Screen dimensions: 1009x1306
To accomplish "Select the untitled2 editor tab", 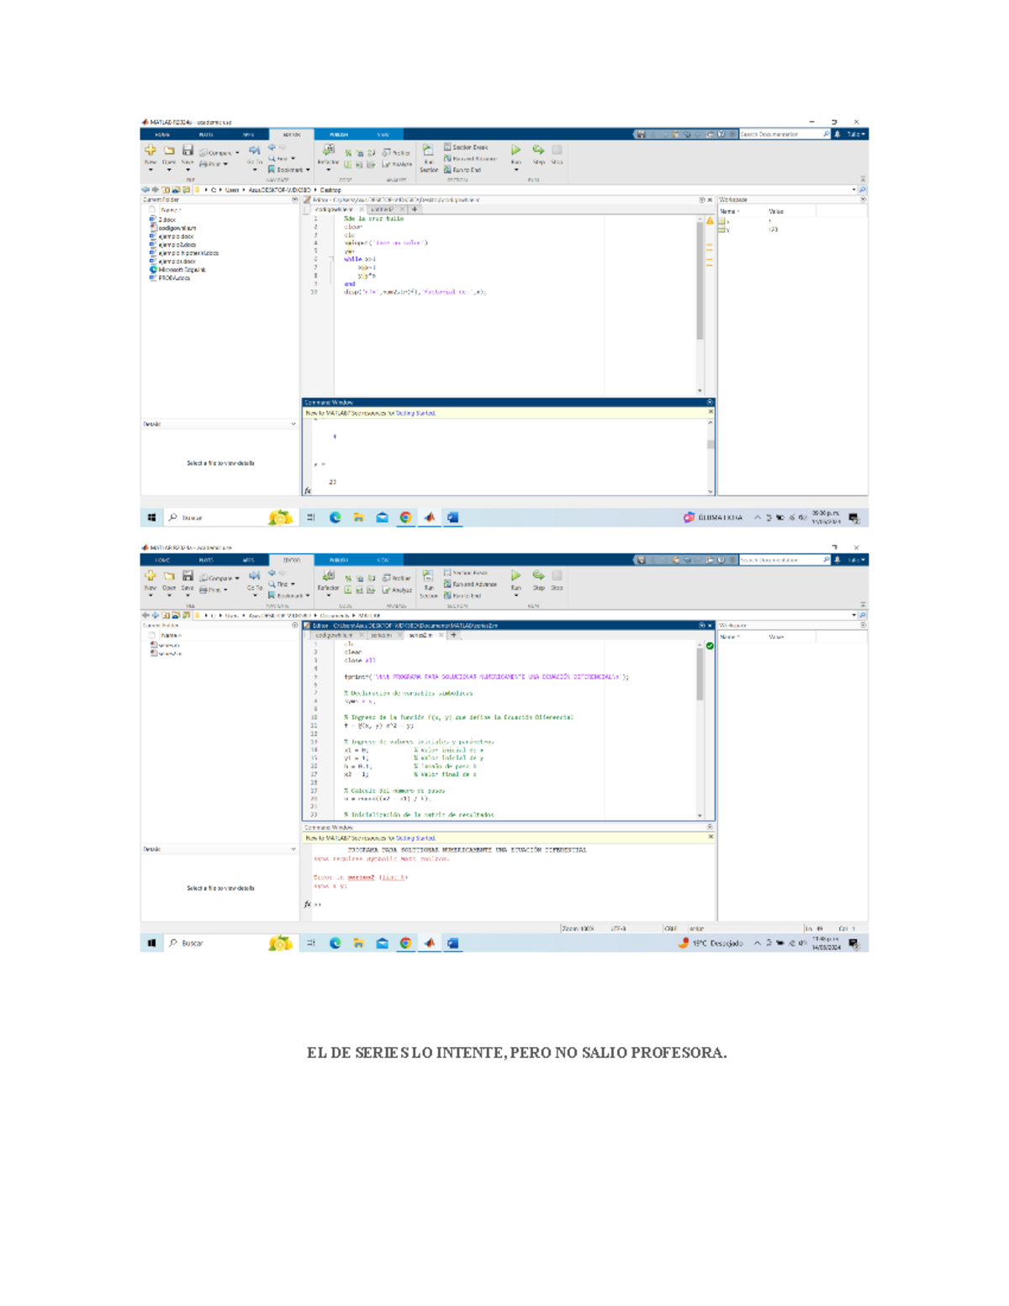I will coord(383,209).
